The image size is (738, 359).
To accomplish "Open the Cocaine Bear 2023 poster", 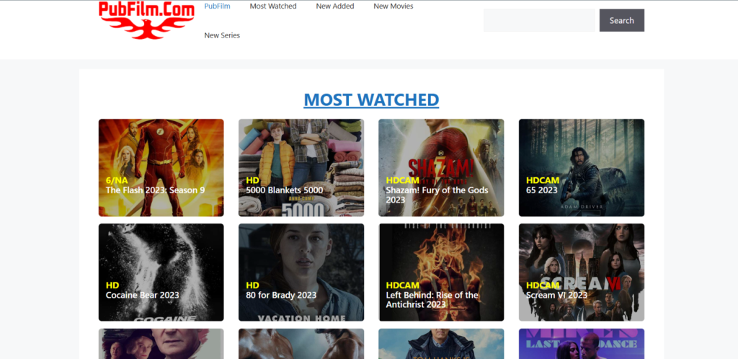I will coord(161,272).
